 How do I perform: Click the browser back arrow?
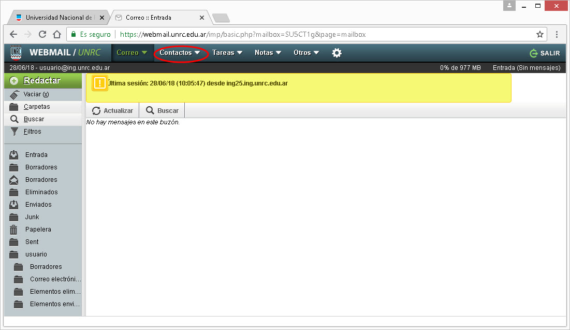pyautogui.click(x=13, y=34)
